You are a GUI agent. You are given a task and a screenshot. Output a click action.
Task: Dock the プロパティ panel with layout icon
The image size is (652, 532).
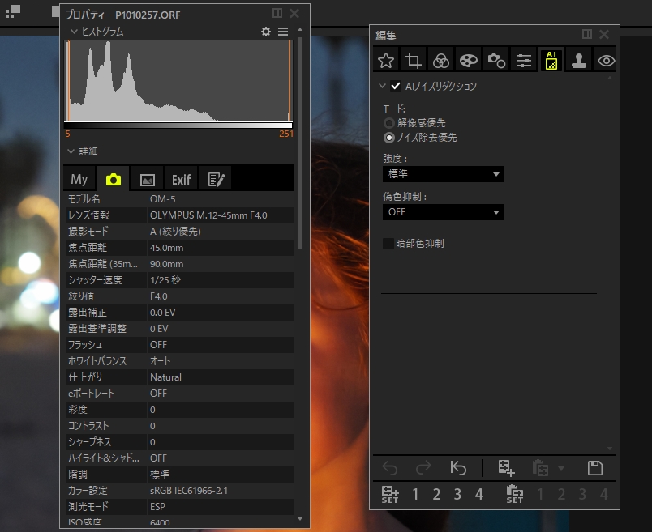(277, 13)
